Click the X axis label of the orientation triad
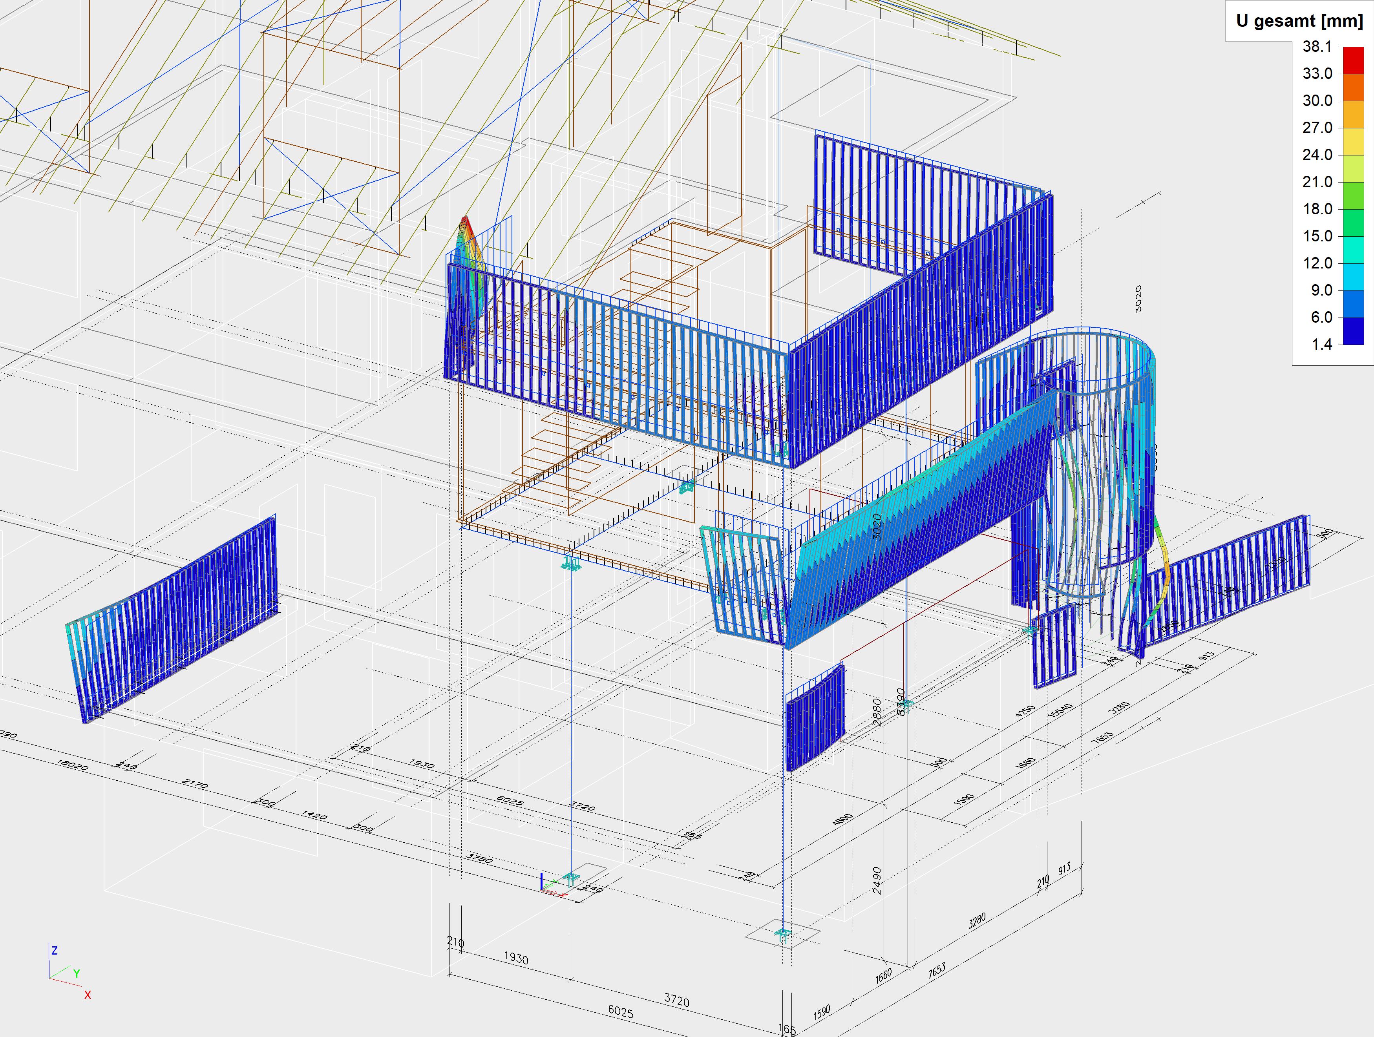The image size is (1374, 1037). click(x=88, y=995)
